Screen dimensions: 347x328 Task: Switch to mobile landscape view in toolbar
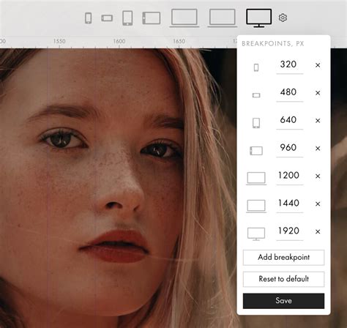pyautogui.click(x=107, y=18)
